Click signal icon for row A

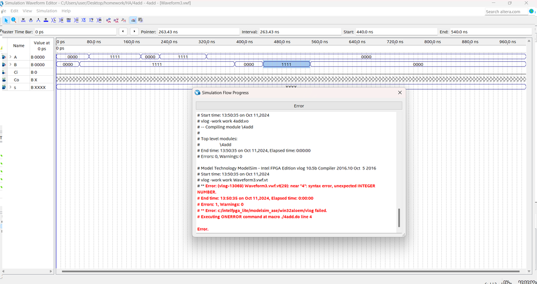(4, 57)
